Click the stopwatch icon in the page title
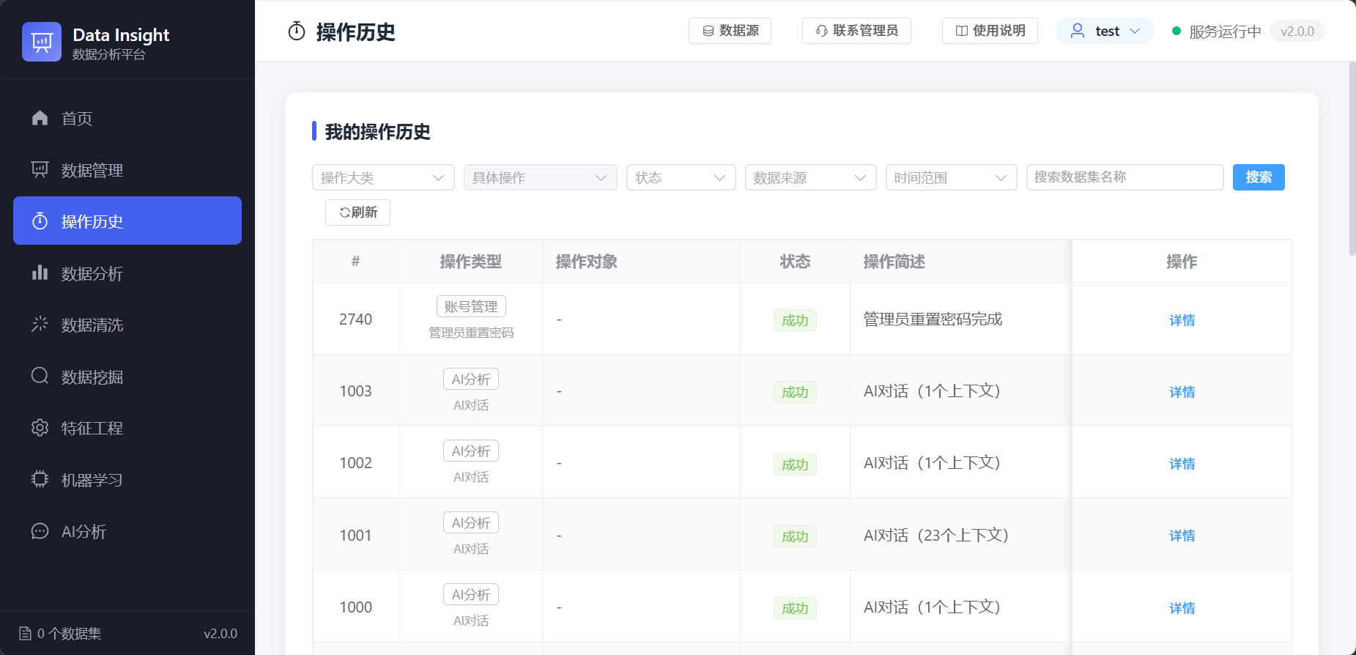The image size is (1356, 655). point(297,32)
